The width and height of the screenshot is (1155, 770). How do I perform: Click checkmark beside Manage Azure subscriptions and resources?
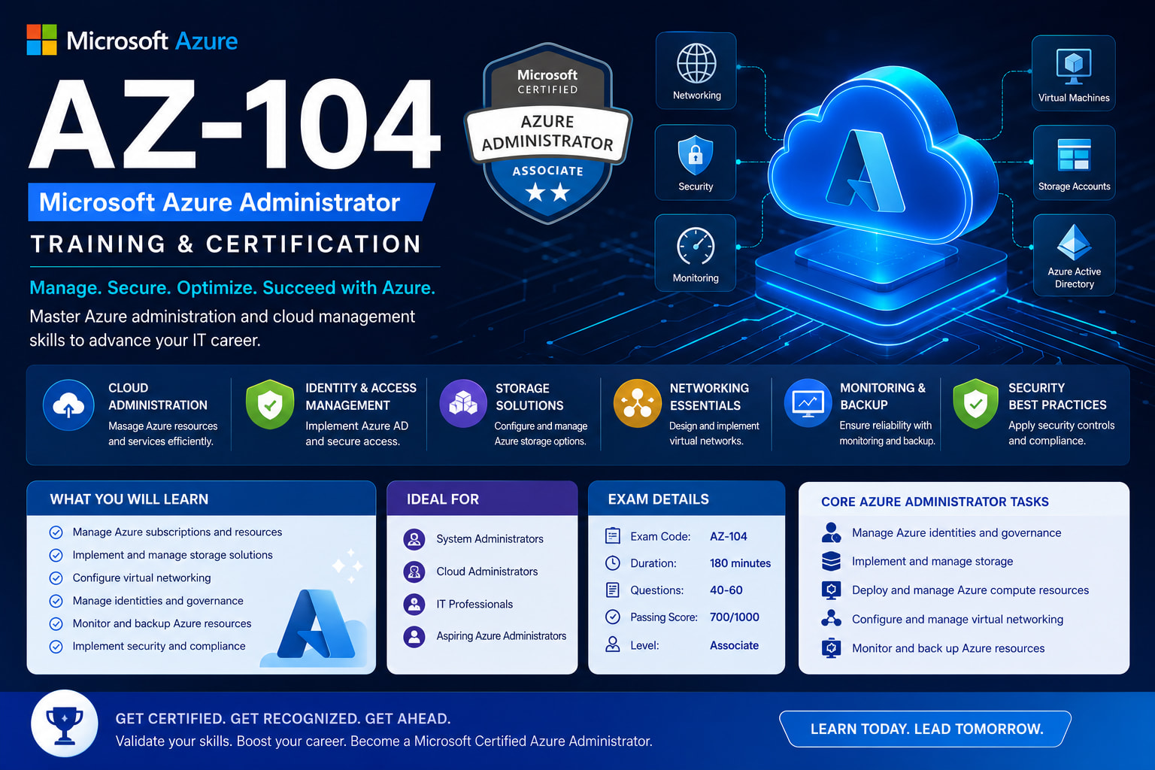[56, 532]
